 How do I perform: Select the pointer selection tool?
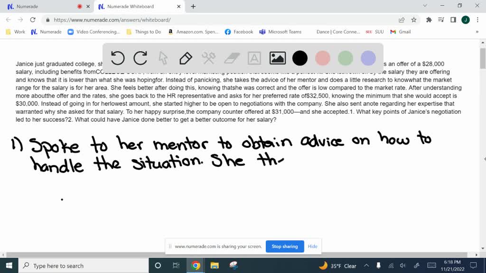point(163,58)
